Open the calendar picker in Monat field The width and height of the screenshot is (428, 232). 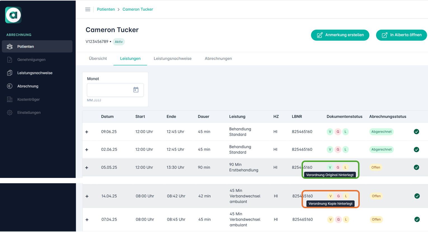coord(136,90)
